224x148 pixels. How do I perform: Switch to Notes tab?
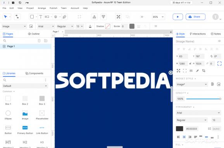[x=216, y=34]
